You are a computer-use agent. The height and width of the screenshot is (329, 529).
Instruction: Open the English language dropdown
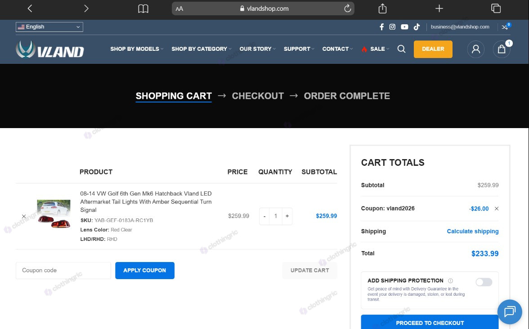click(x=49, y=27)
